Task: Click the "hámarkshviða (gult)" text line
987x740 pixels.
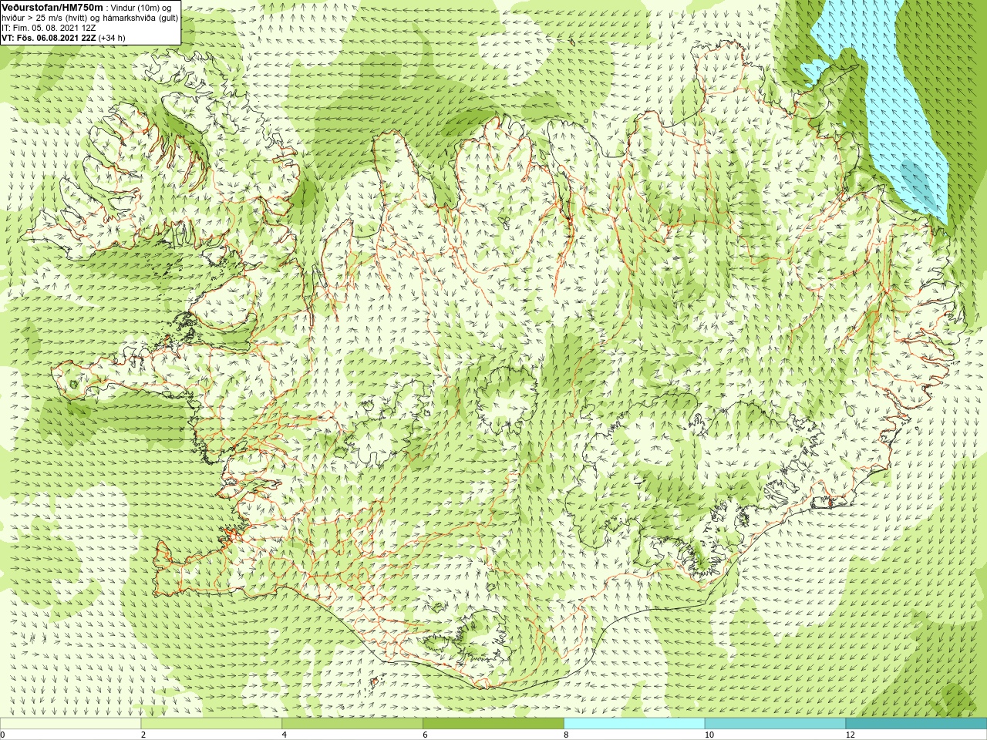Action: (140, 18)
